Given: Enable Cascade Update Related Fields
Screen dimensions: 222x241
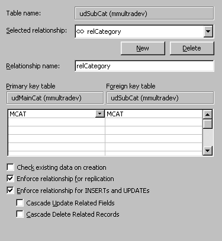Looking at the screenshot, I should pos(20,203).
